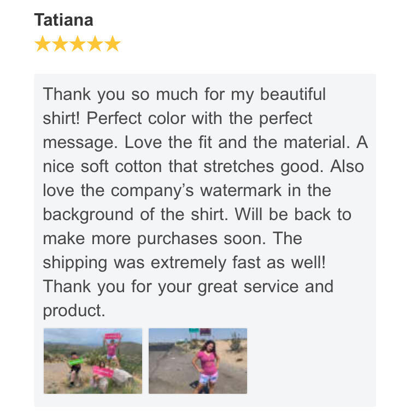This screenshot has height=420, width=410.
Task: Click the pink sign held up in first photo
Action: pyautogui.click(x=112, y=336)
